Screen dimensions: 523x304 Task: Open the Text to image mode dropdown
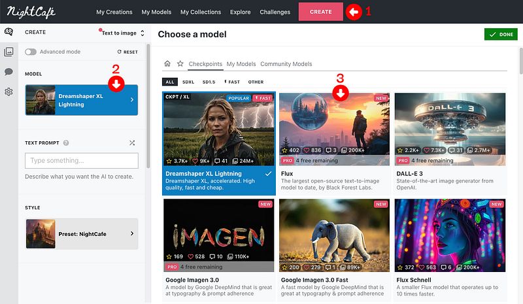[123, 33]
